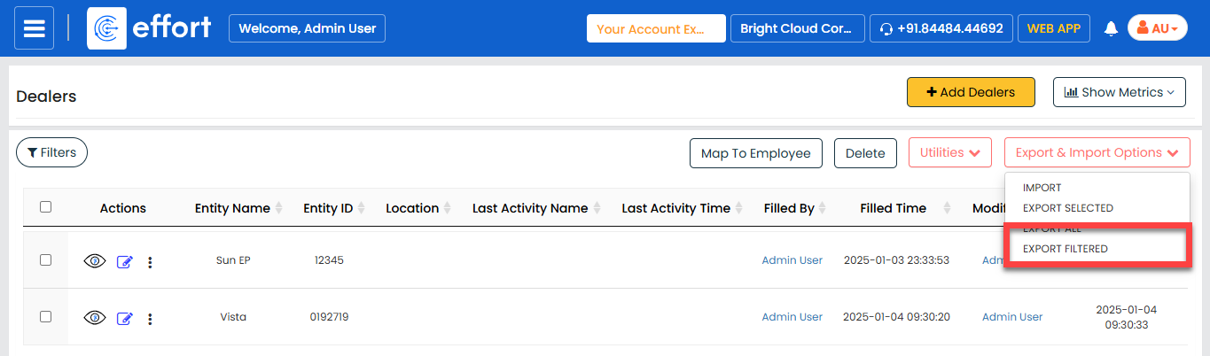Image resolution: width=1210 pixels, height=356 pixels.
Task: Edit the Sun EP dealer record
Action: click(124, 262)
